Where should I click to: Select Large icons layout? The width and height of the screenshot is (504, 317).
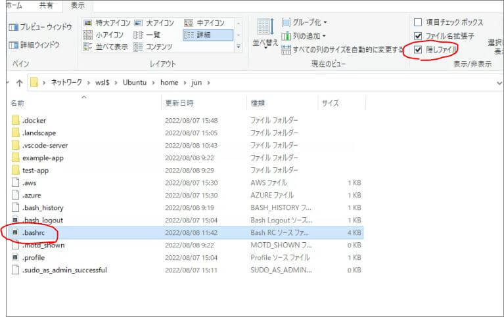154,23
